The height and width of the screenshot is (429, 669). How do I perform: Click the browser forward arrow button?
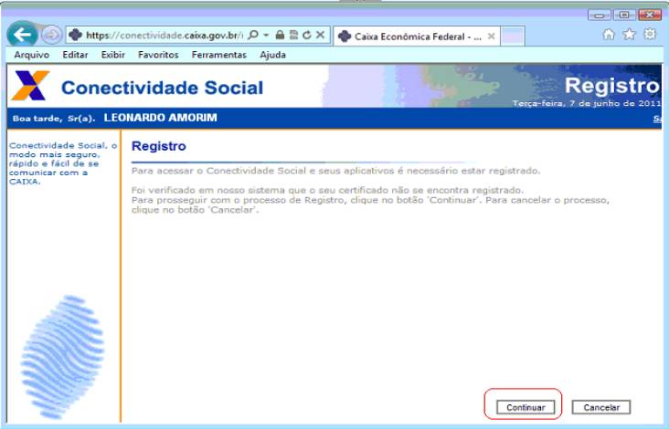tap(51, 35)
